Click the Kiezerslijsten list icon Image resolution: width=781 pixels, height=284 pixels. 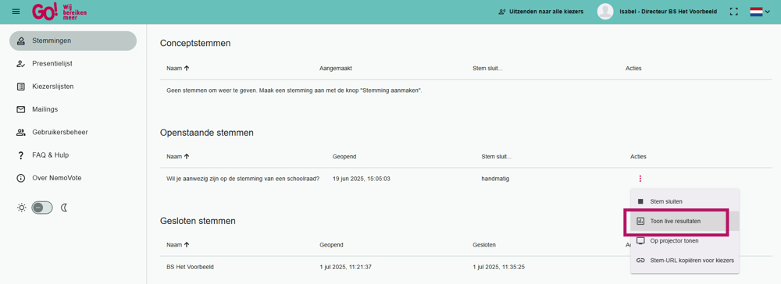21,87
